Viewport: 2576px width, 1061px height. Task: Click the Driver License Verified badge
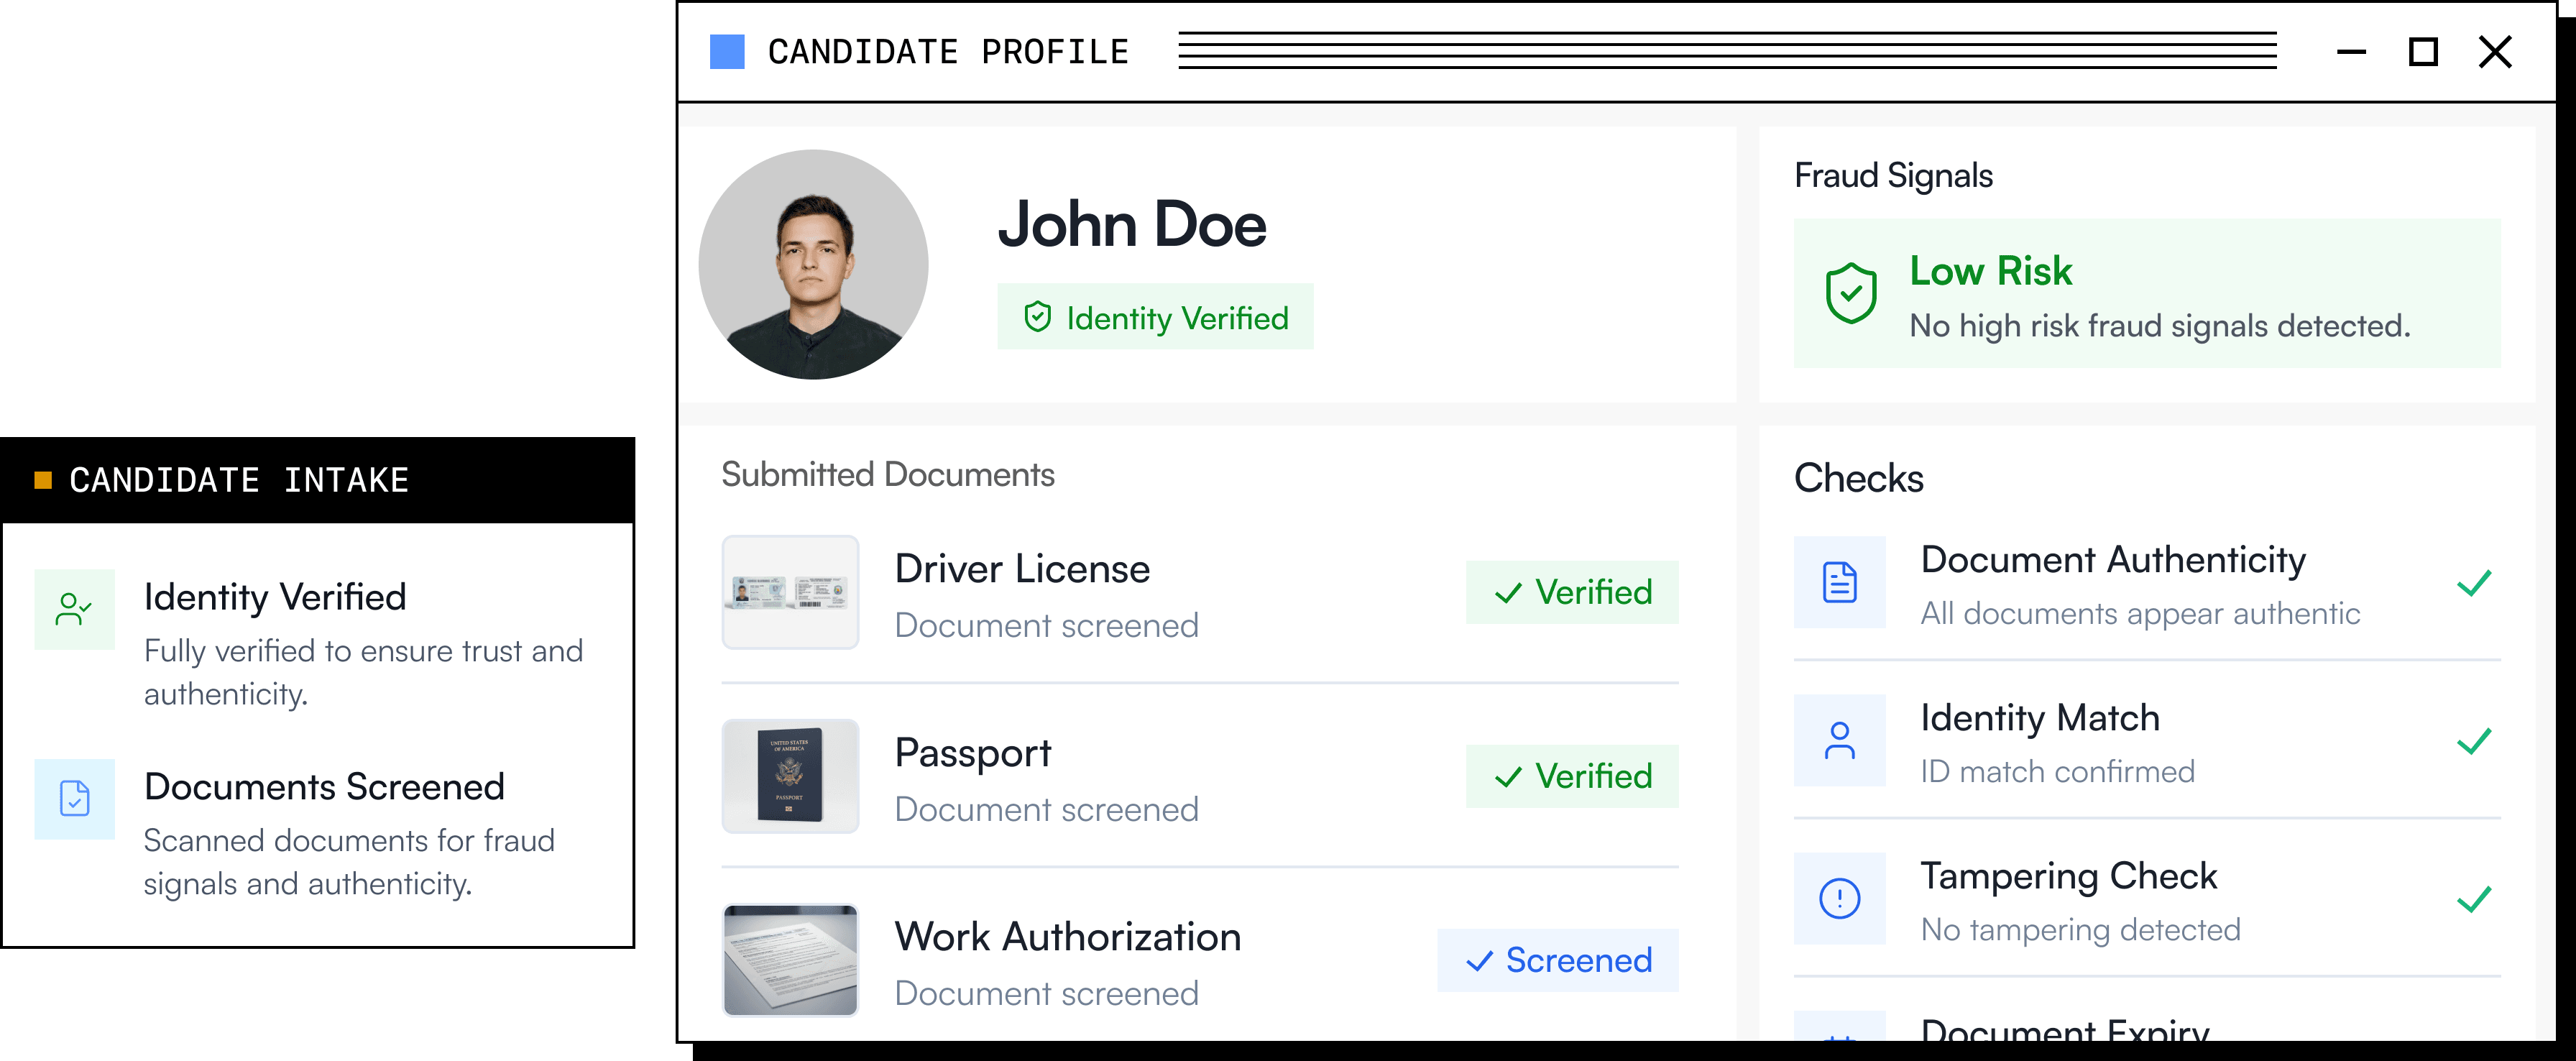(x=1572, y=592)
